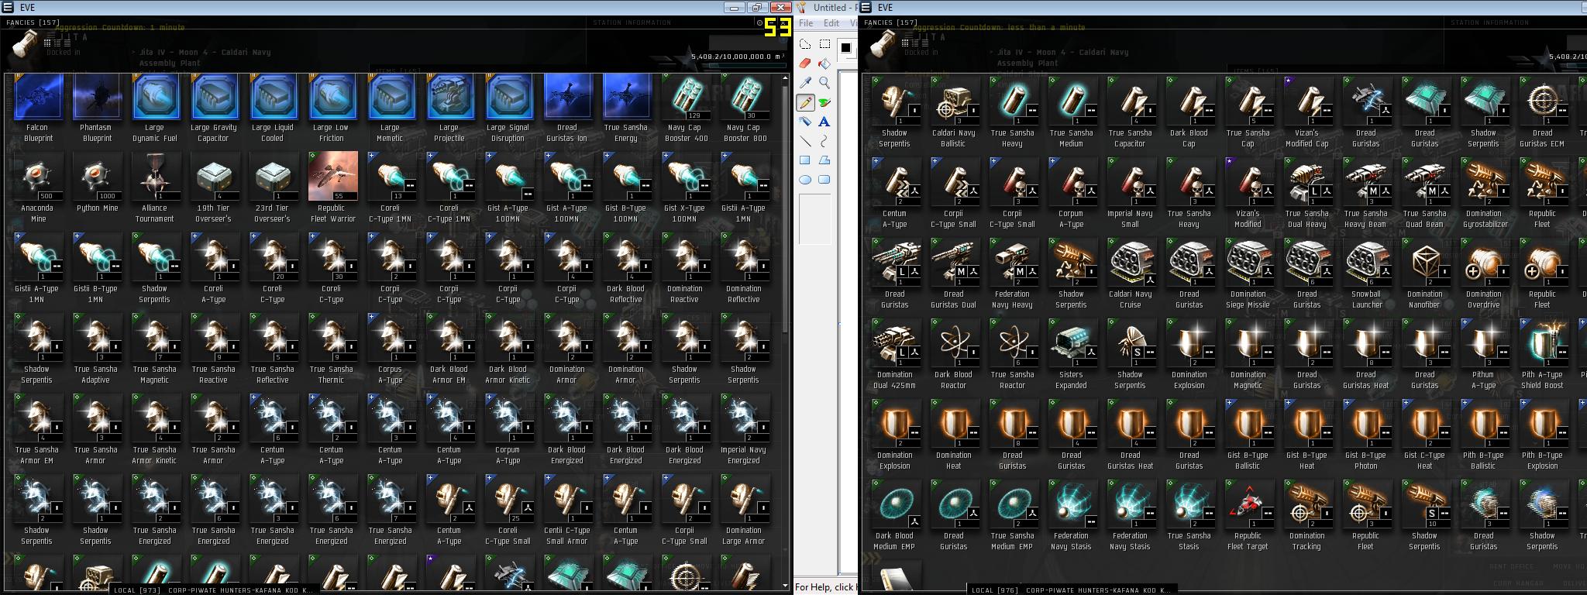Choose the Line tool in Paint
This screenshot has height=595, width=1587.
pos(805,141)
